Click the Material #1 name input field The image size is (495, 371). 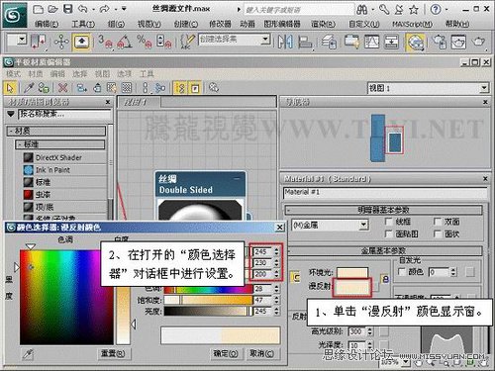pyautogui.click(x=385, y=193)
